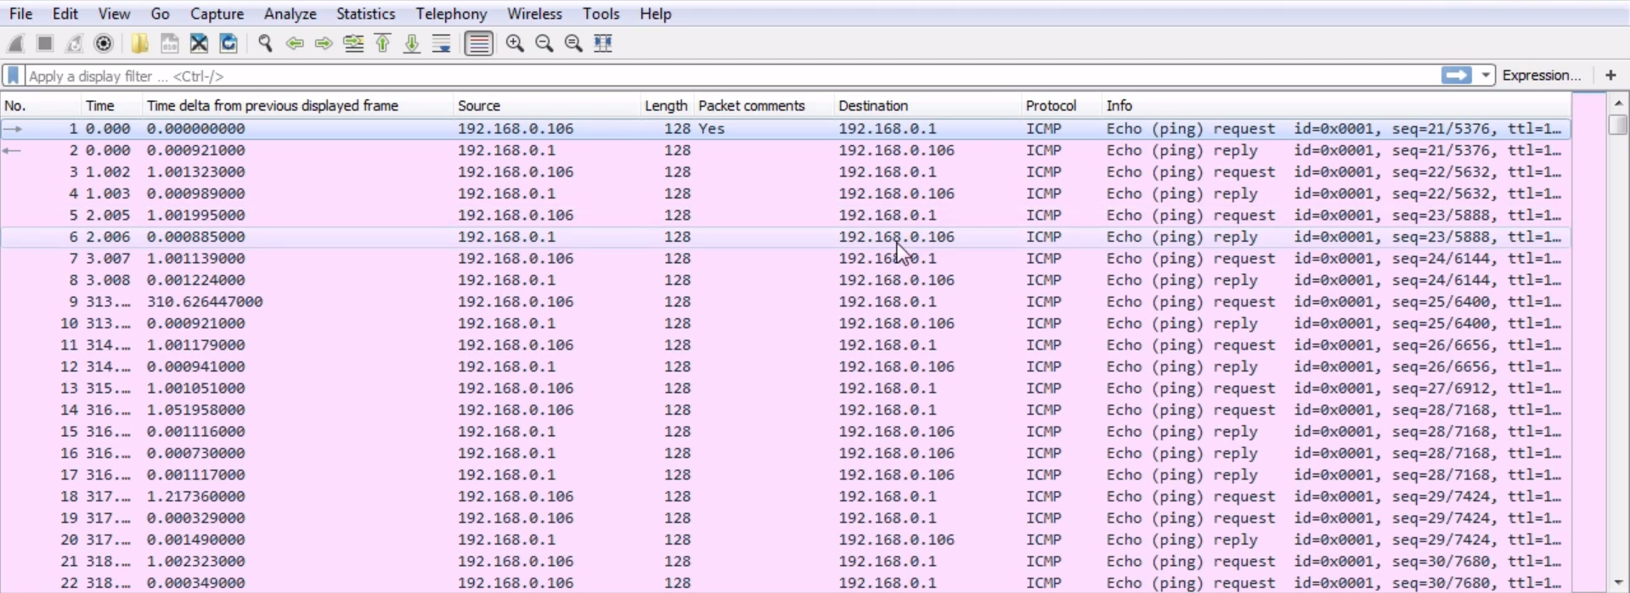Click the find packet magnifier icon
Screen dimensions: 1630x593
click(265, 43)
